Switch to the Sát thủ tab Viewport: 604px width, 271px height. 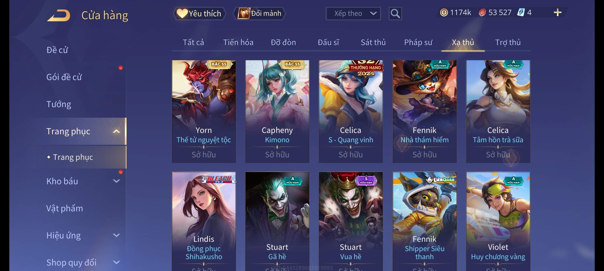pyautogui.click(x=373, y=42)
